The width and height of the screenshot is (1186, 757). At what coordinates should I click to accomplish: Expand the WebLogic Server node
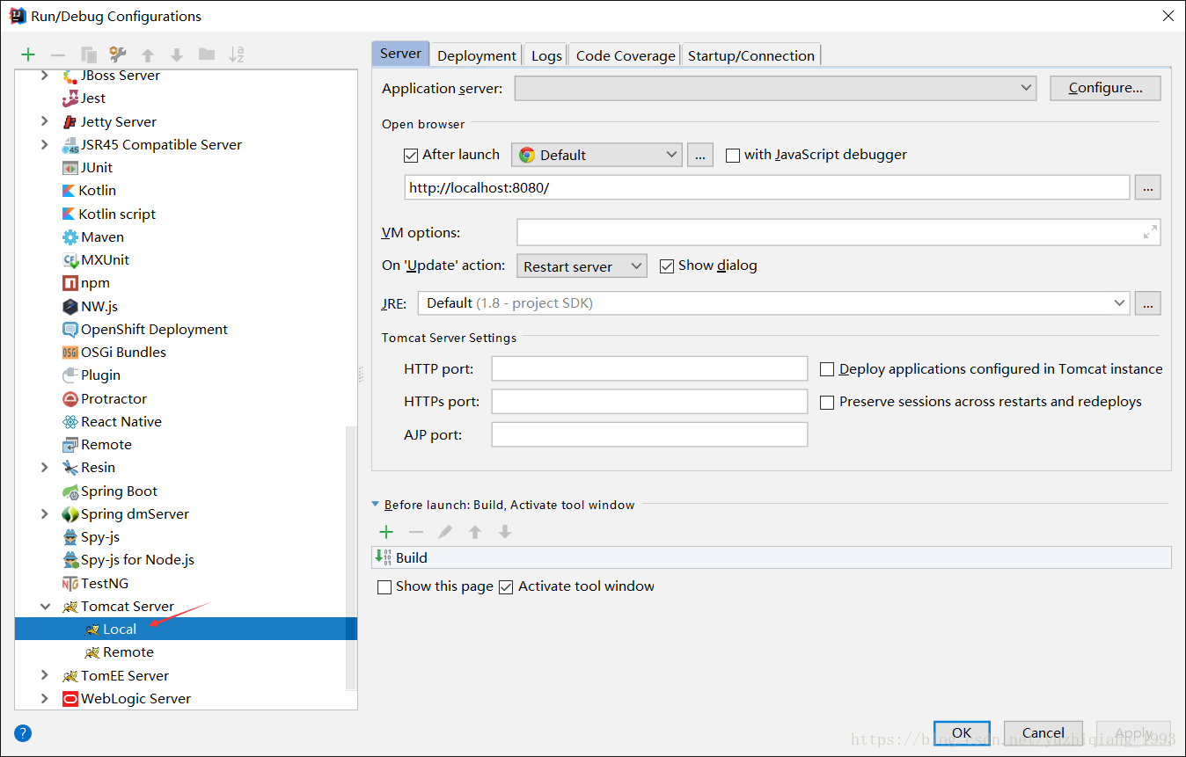(x=45, y=699)
